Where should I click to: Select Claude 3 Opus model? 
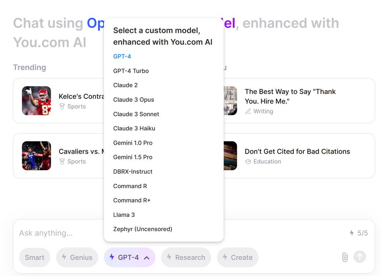point(133,100)
